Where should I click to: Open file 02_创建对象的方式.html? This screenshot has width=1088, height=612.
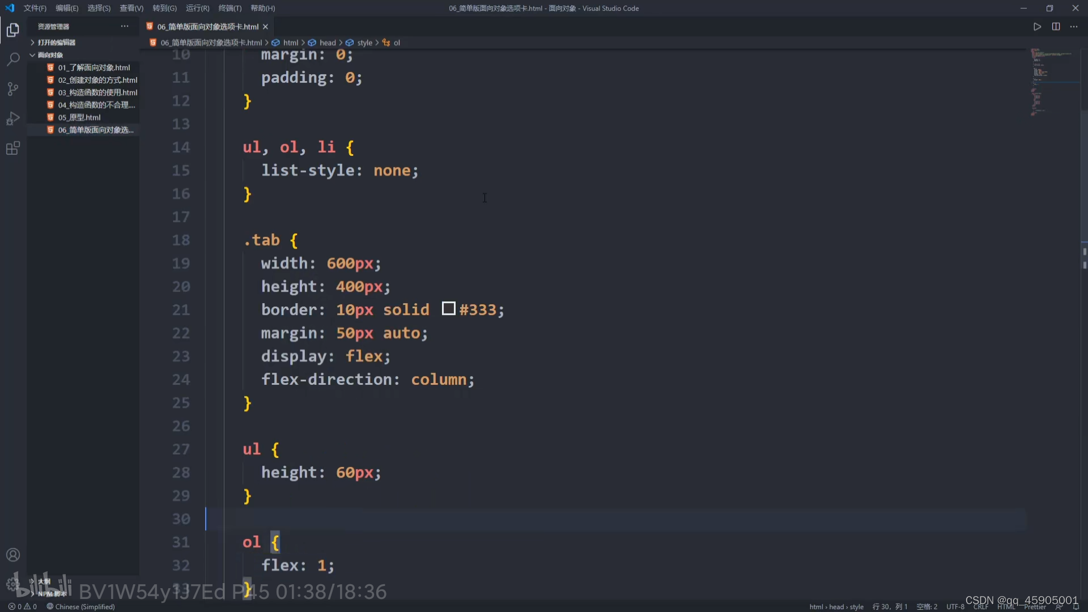pyautogui.click(x=97, y=80)
